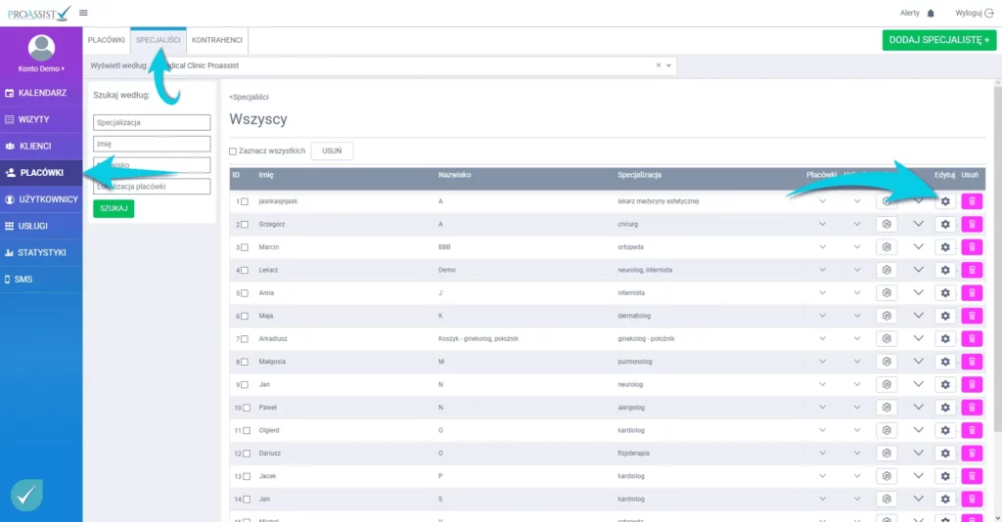Click the Specjalizacja search field
Viewport: 1002px width, 522px height.
[x=152, y=122]
